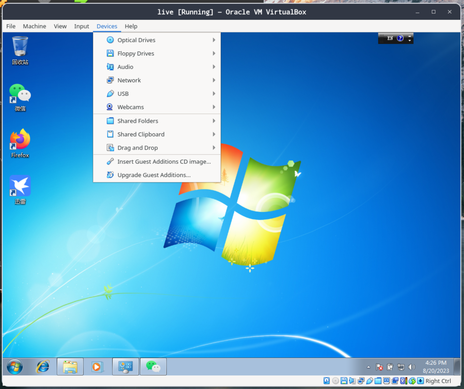Switch to WeChat on the guest taskbar
The width and height of the screenshot is (464, 389).
click(x=153, y=367)
